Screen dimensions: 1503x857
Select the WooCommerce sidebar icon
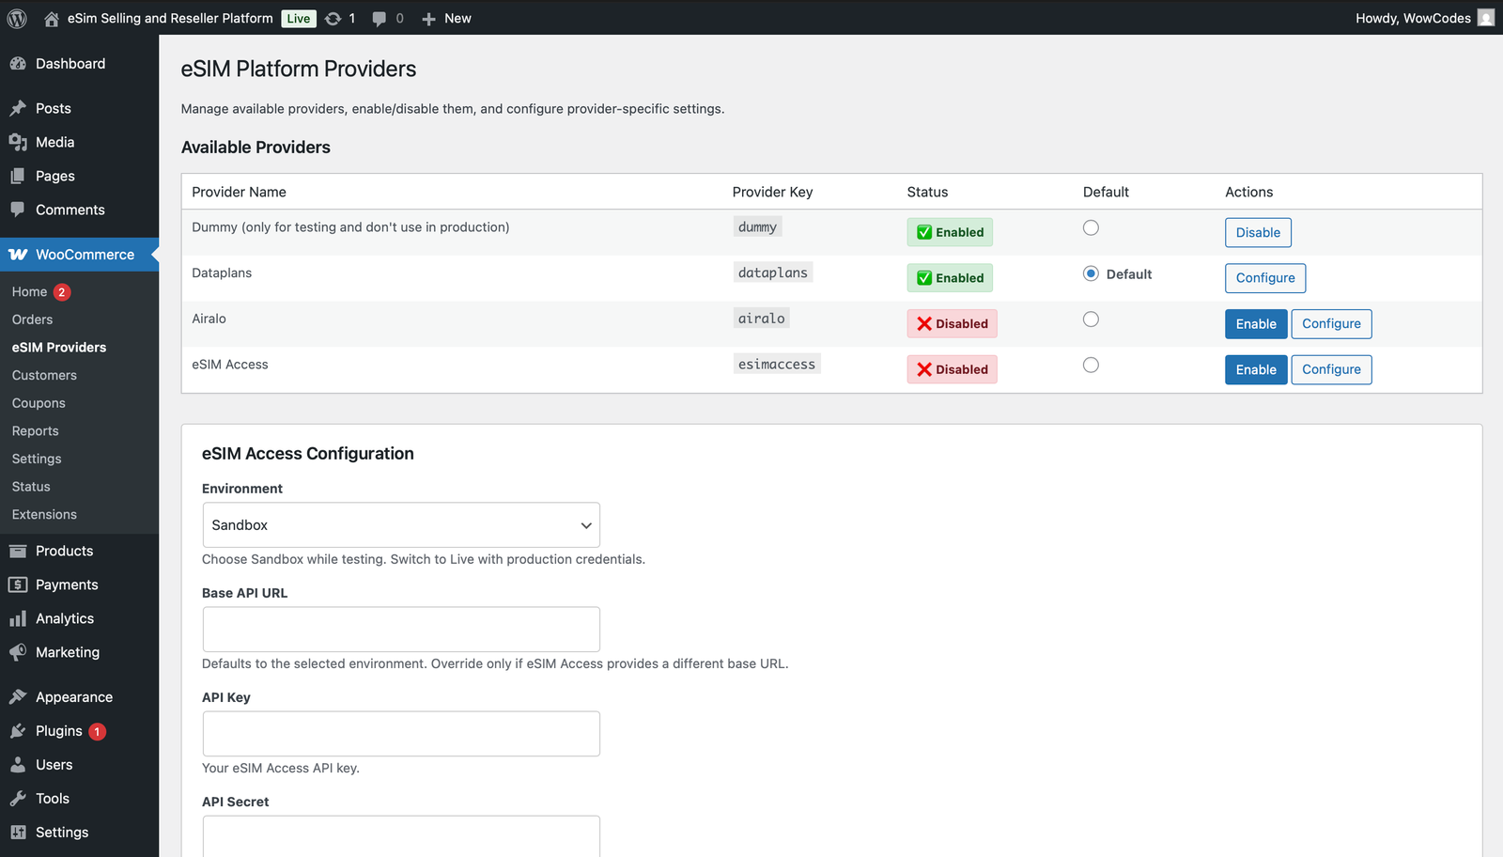pyautogui.click(x=19, y=254)
